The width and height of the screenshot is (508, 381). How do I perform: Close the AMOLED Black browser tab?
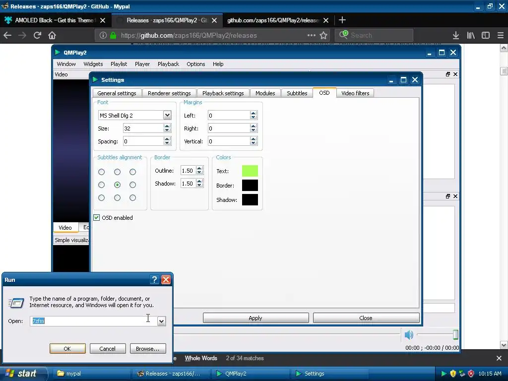point(103,20)
